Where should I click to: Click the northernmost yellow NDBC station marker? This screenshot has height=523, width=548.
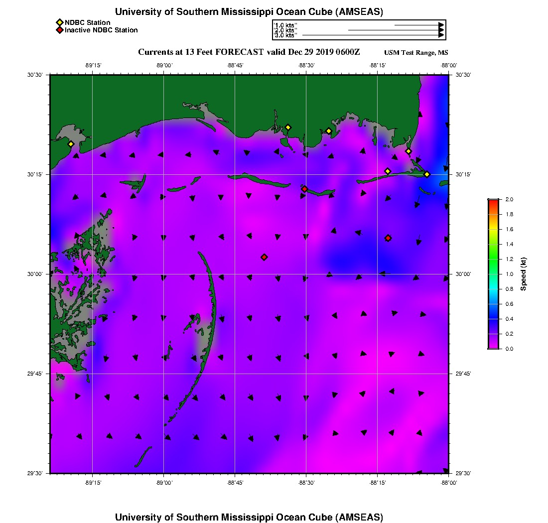pyautogui.click(x=287, y=127)
